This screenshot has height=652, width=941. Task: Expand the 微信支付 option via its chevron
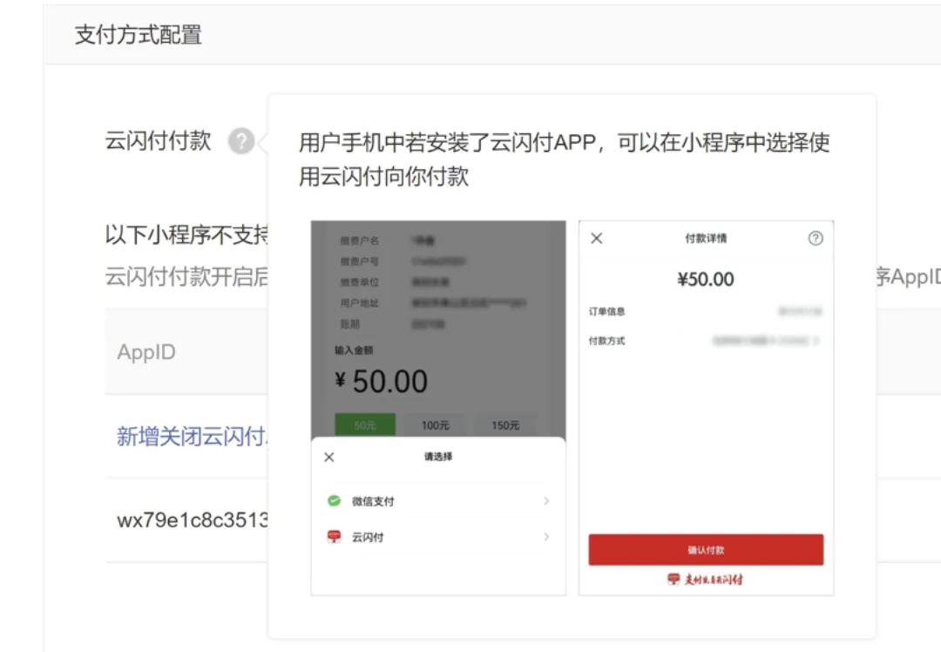(547, 500)
